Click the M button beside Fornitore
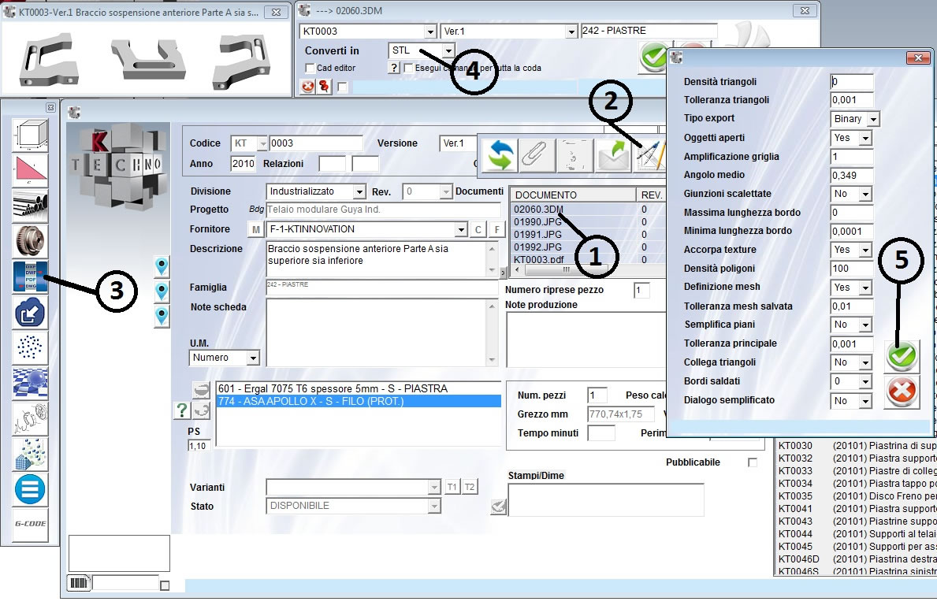 (x=256, y=229)
